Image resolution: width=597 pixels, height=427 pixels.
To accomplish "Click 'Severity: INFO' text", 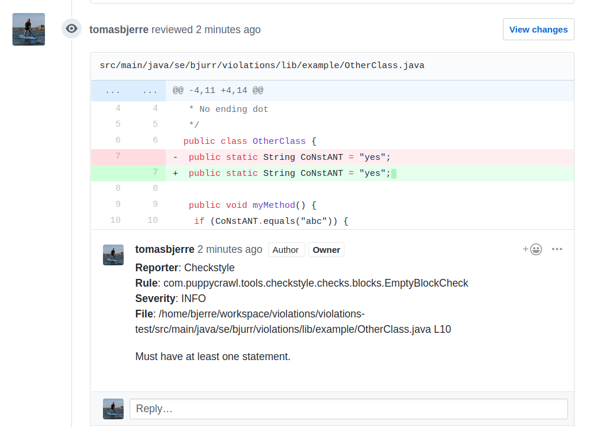I will tap(170, 298).
